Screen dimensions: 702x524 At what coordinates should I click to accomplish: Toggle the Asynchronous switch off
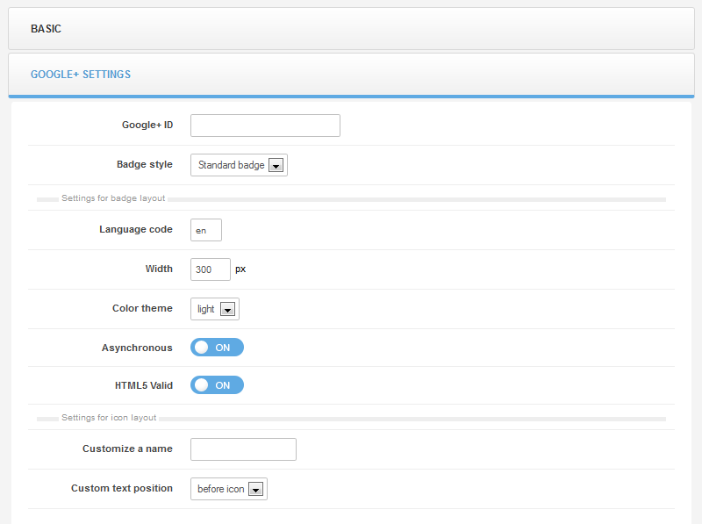(x=217, y=347)
